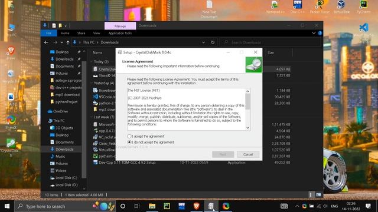Open pythonProject folder in sidebar
The height and width of the screenshot is (212, 378).
[x=66, y=102]
